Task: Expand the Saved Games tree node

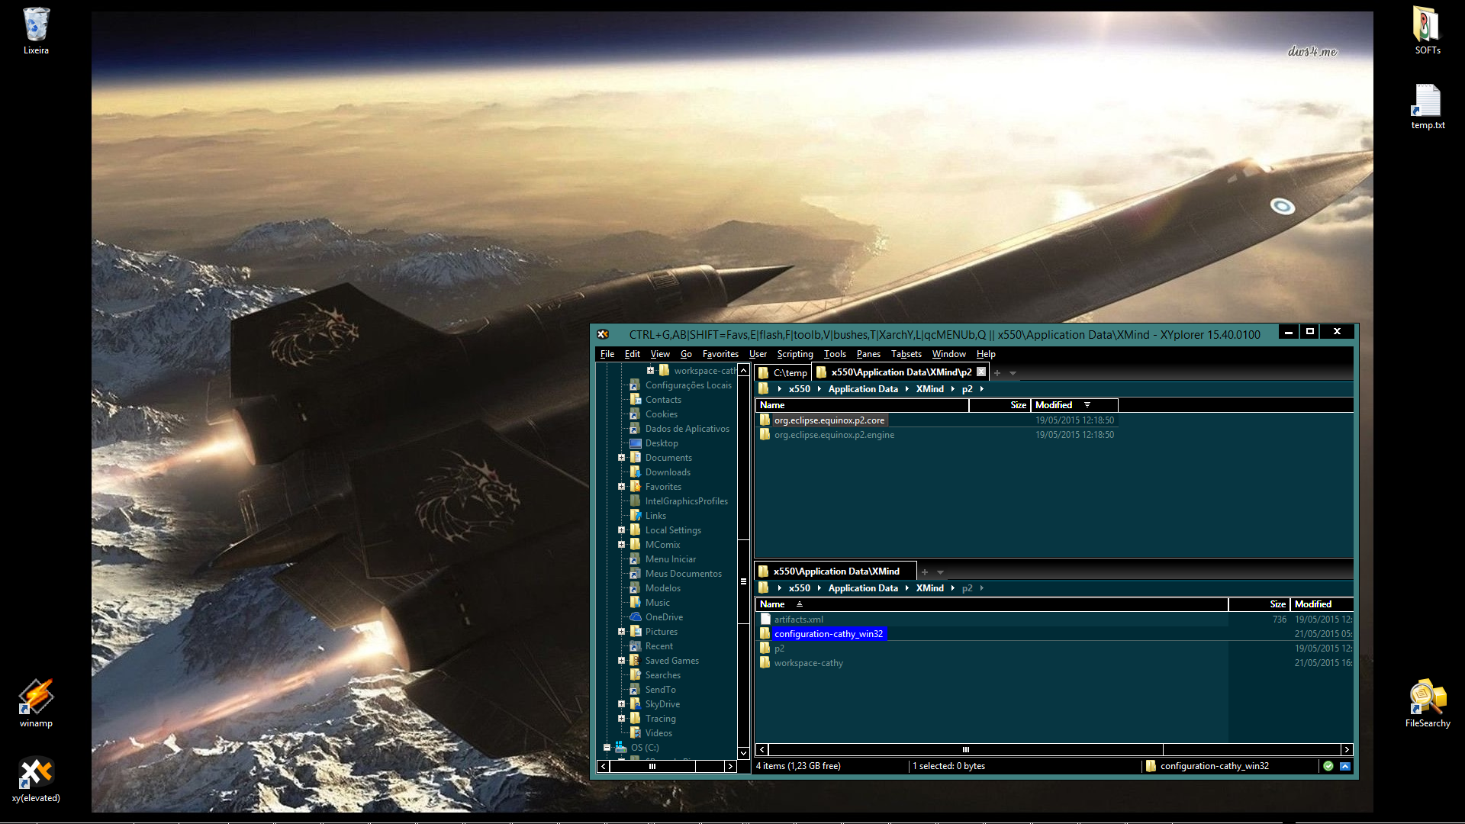Action: point(621,661)
